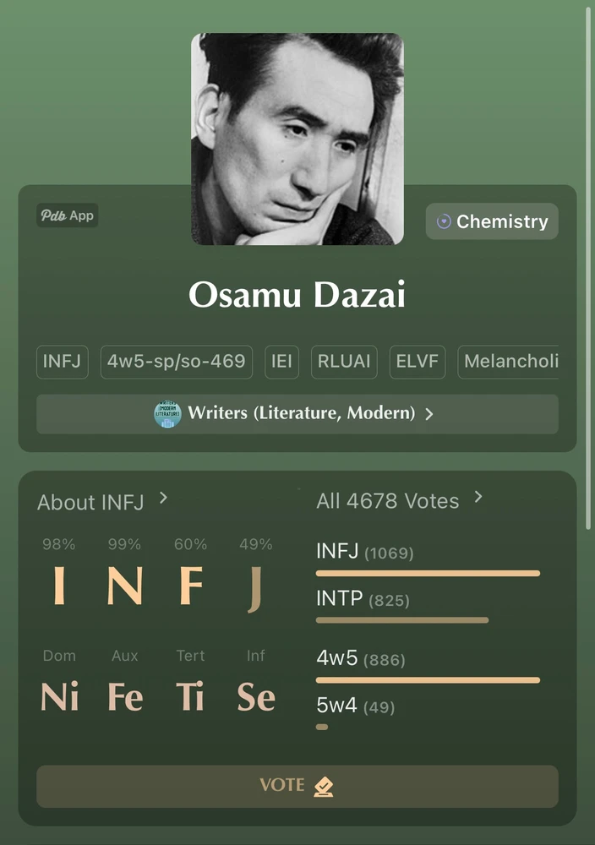The width and height of the screenshot is (595, 845).
Task: Open the Pdb App badge
Action: point(68,215)
